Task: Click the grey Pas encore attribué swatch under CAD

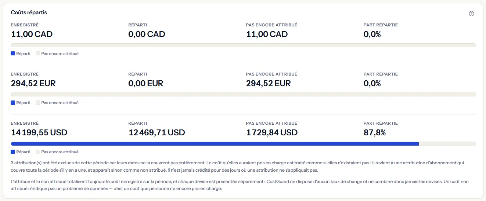Action: point(38,54)
